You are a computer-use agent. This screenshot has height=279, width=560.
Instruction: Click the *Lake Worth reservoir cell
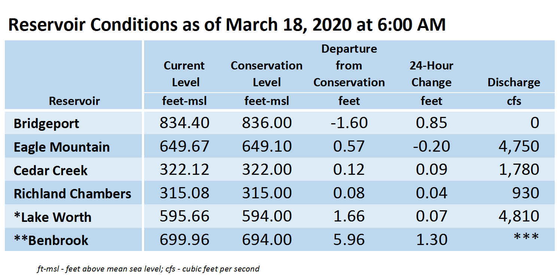coord(73,216)
